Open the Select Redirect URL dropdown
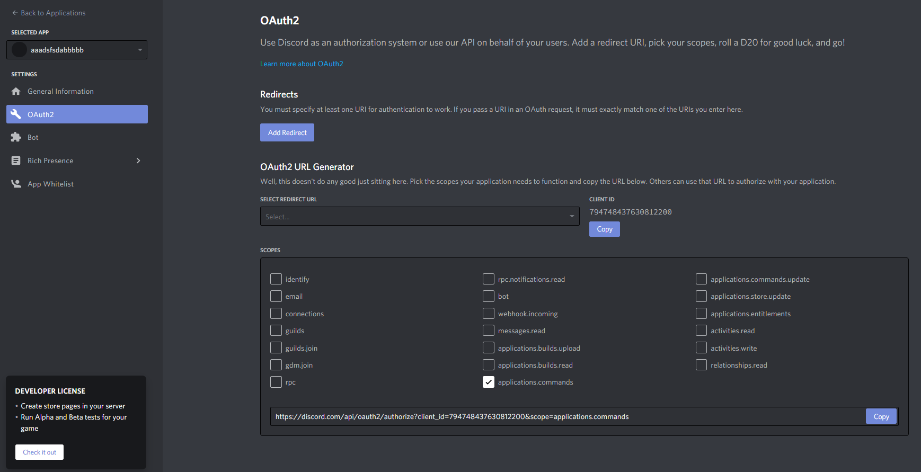This screenshot has width=921, height=472. point(420,216)
